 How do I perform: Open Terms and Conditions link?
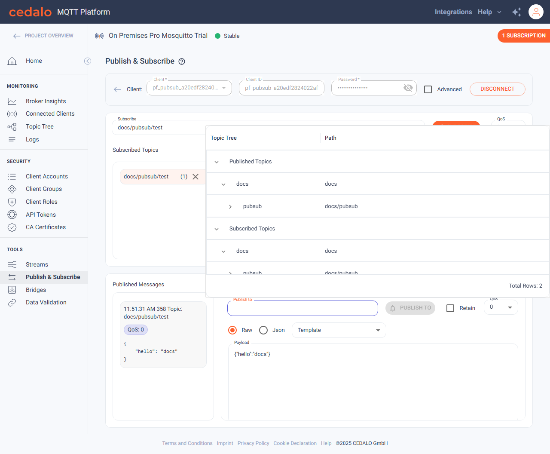[187, 443]
